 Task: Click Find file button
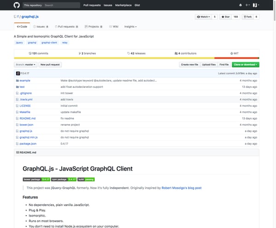pyautogui.click(x=224, y=64)
